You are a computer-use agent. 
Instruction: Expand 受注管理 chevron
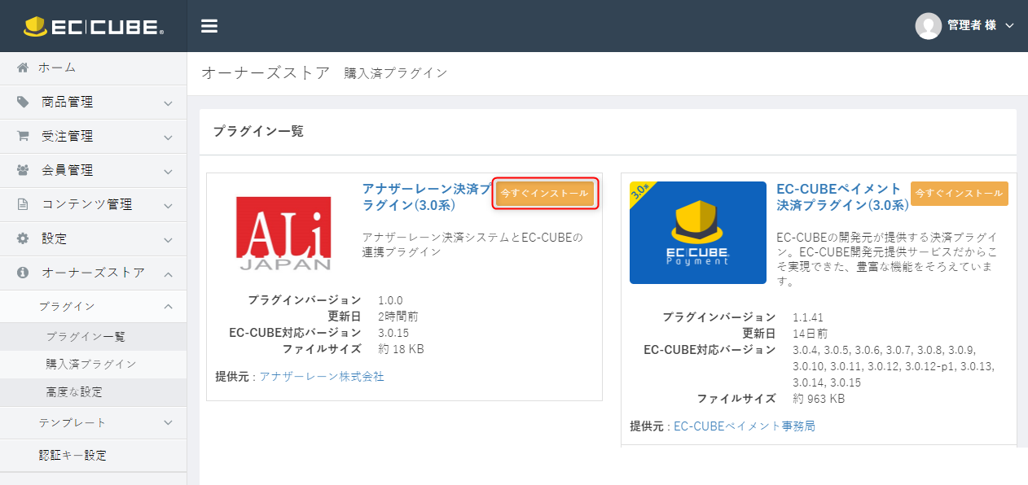(x=168, y=138)
